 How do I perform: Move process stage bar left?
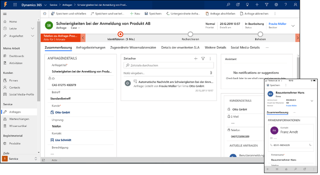83,38
